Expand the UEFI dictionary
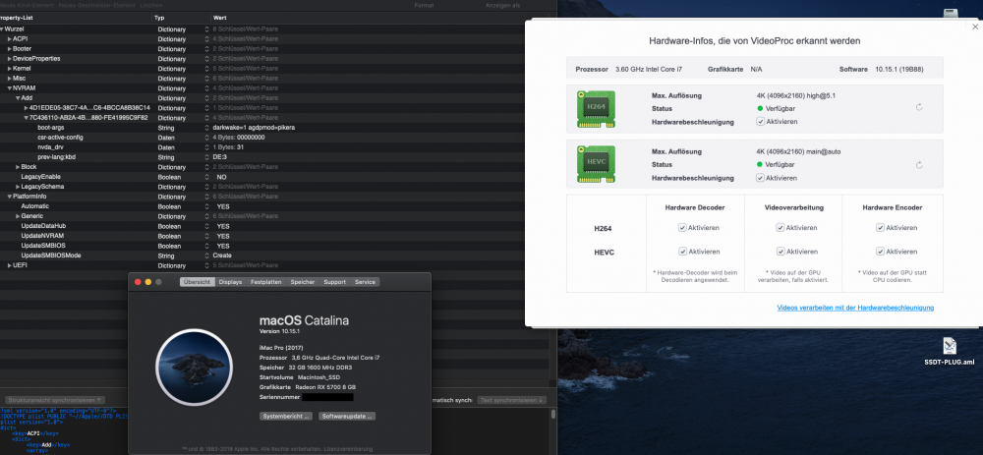The height and width of the screenshot is (455, 983). point(10,265)
